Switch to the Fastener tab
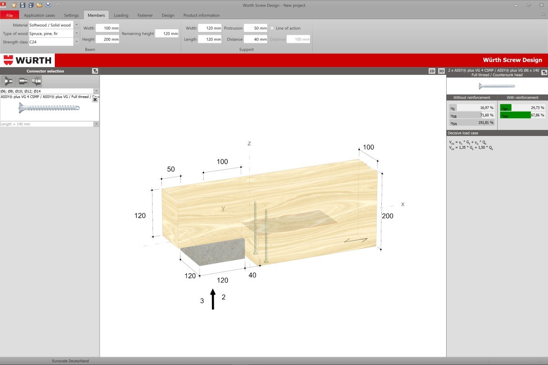The height and width of the screenshot is (365, 548). pos(145,15)
